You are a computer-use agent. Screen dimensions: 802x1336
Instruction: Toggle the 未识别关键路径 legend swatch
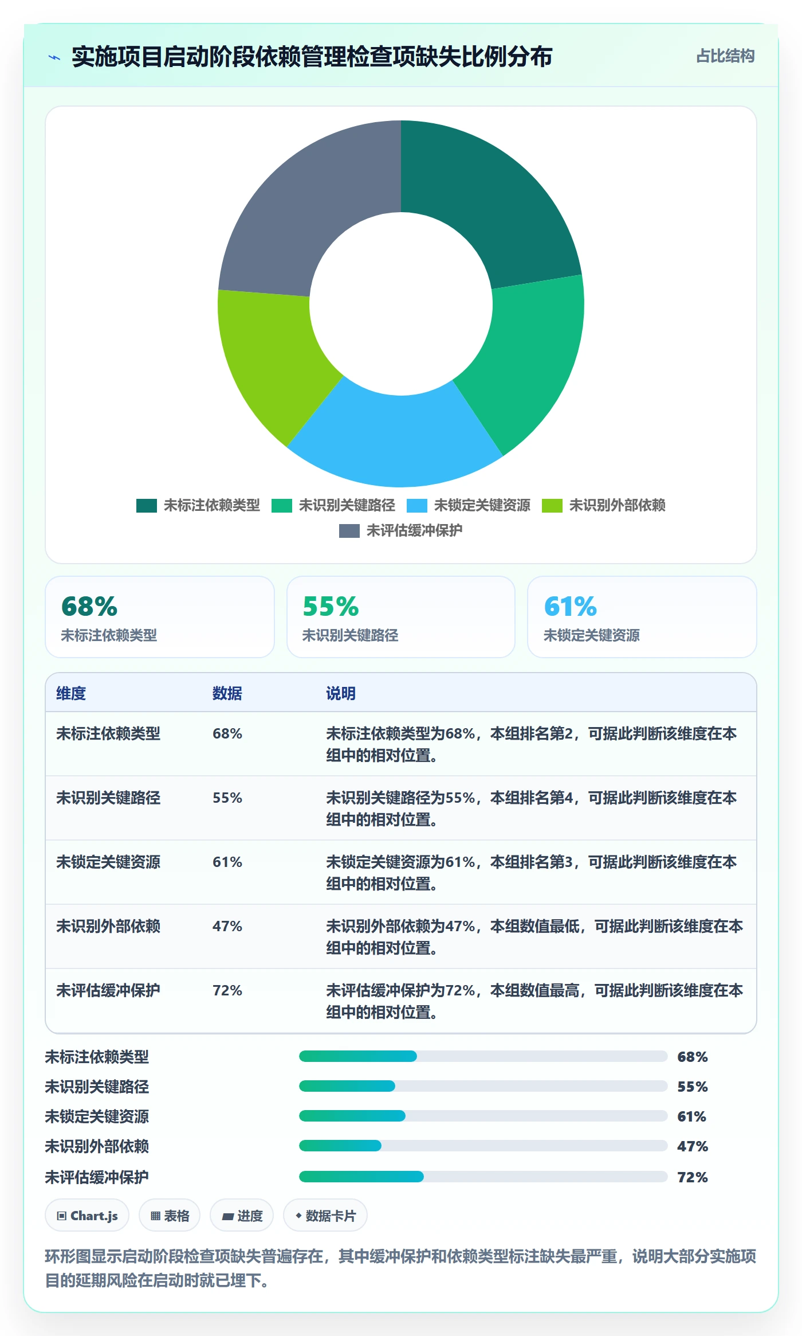coord(282,506)
